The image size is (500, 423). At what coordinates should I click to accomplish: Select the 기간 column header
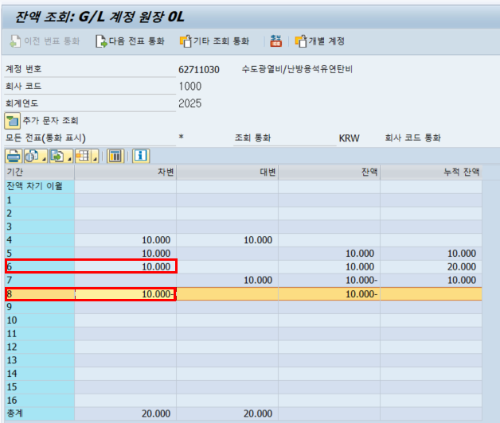coord(40,173)
